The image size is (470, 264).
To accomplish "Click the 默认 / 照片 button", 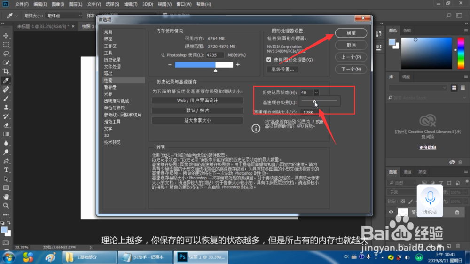I will 197,110.
